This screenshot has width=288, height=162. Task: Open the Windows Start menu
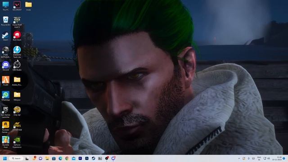pyautogui.click(x=5, y=158)
